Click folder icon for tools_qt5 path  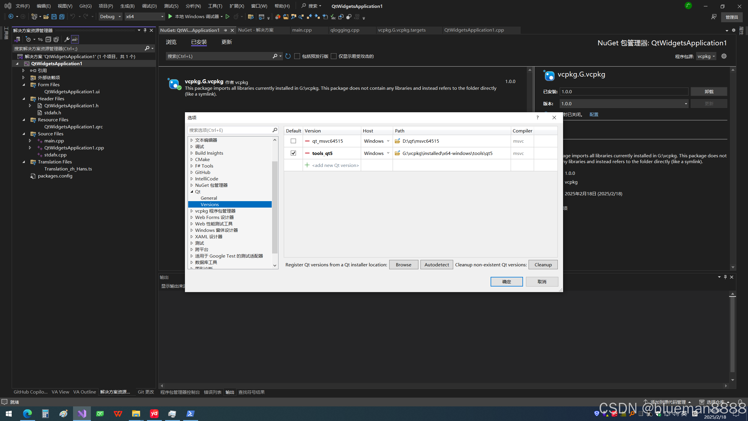tap(397, 153)
